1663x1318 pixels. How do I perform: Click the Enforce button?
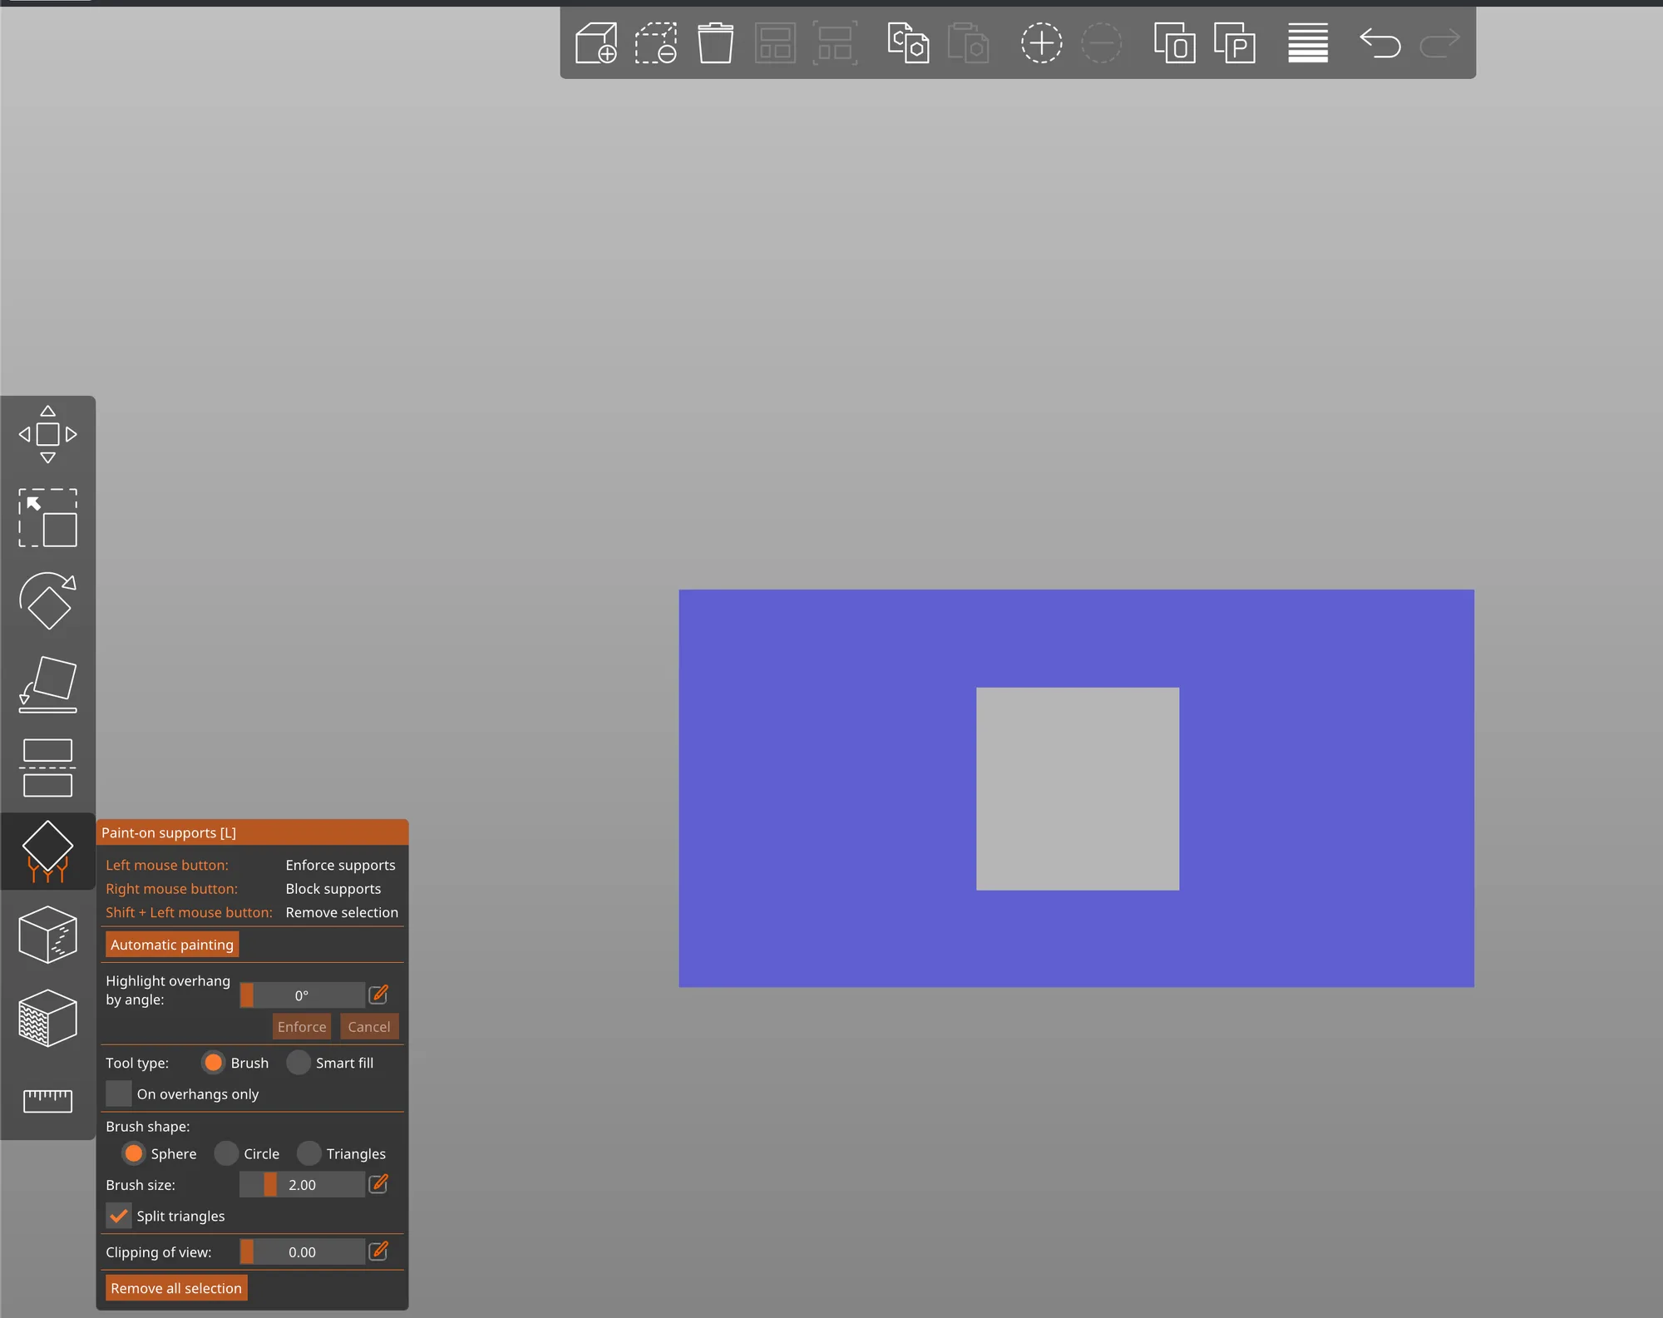[x=302, y=1027]
